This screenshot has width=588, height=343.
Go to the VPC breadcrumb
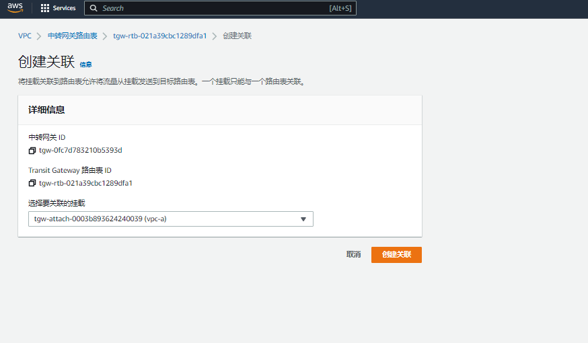click(25, 36)
